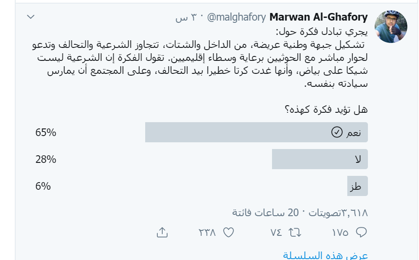This screenshot has height=260, width=419.
Task: Open Marwan Al-Ghafory's profile avatar
Action: click(x=391, y=27)
